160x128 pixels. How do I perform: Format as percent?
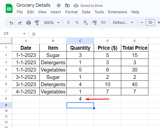(x=77, y=22)
